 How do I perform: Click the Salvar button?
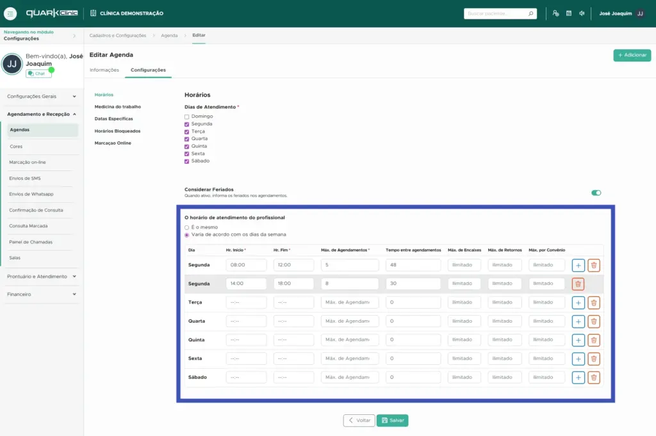pyautogui.click(x=392, y=421)
